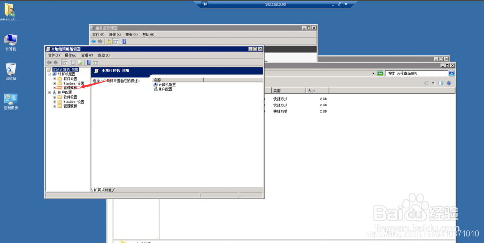This screenshot has height=243, width=484.
Task: Expand Windows 设置 under 计算机配置
Action: [x=54, y=83]
